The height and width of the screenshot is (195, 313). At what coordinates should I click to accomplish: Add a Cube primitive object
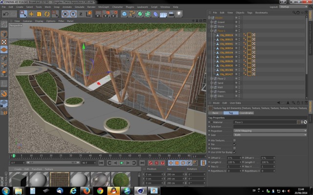coord(124,14)
